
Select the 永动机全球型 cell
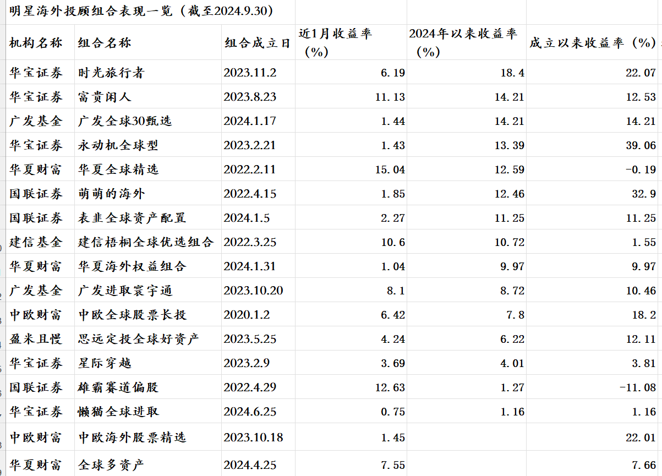coord(148,145)
